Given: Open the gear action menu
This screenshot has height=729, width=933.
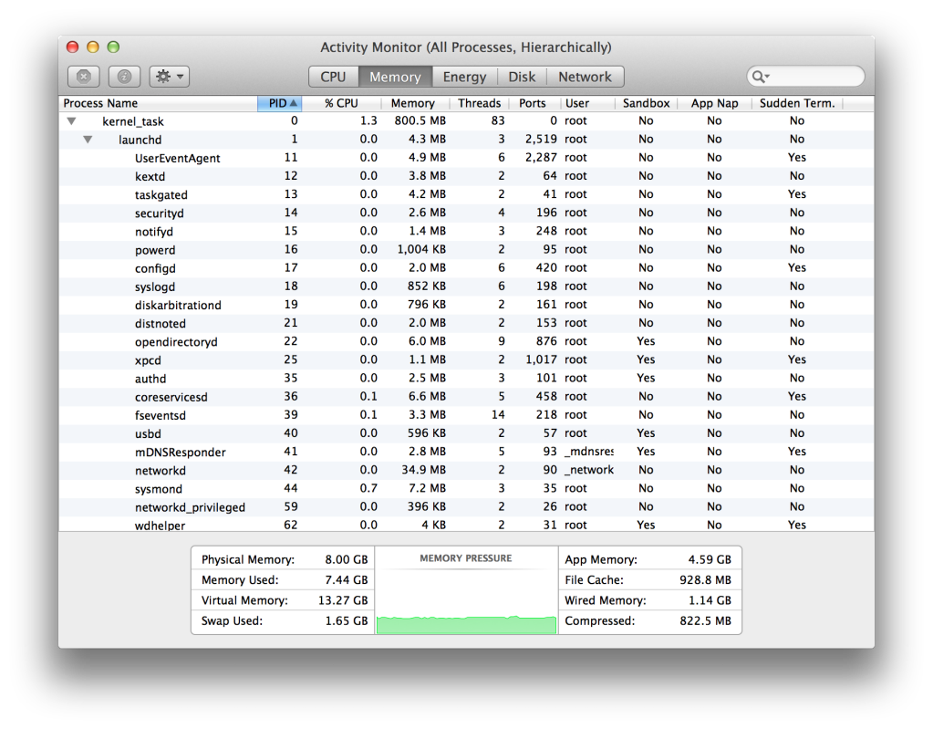Looking at the screenshot, I should 169,77.
